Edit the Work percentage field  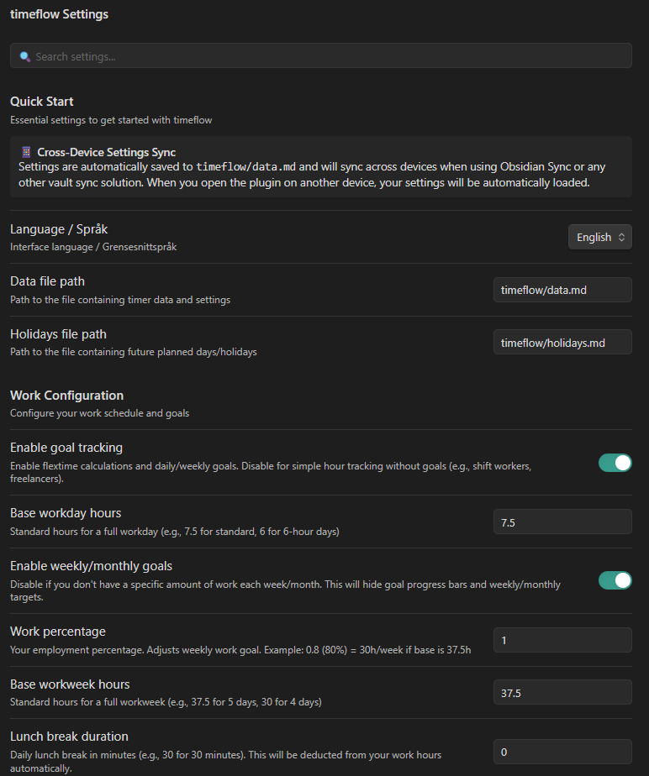562,640
